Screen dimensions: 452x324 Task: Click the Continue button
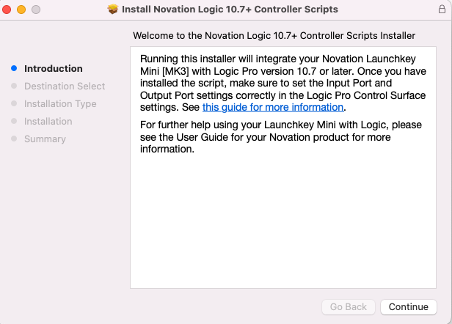[x=409, y=307]
